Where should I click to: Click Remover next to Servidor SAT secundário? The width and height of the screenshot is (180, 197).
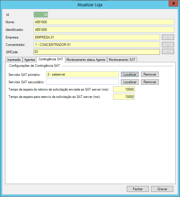[150, 82]
